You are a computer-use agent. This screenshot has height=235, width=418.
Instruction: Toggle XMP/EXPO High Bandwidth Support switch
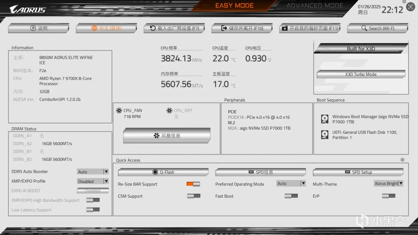pyautogui.click(x=93, y=200)
